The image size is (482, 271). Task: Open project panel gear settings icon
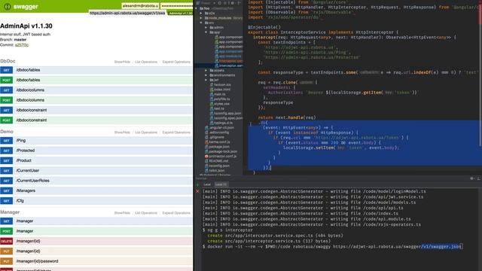click(233, 3)
